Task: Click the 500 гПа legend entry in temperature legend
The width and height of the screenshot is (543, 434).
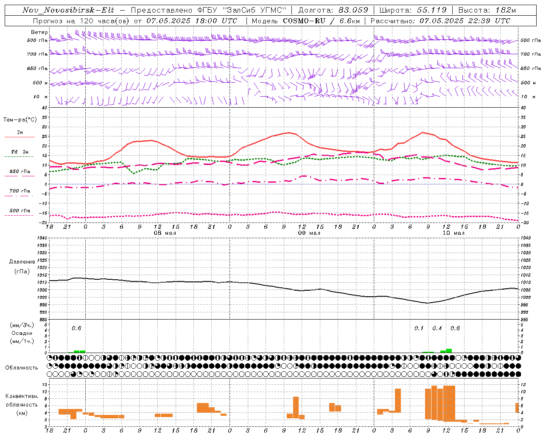Action: click(20, 211)
